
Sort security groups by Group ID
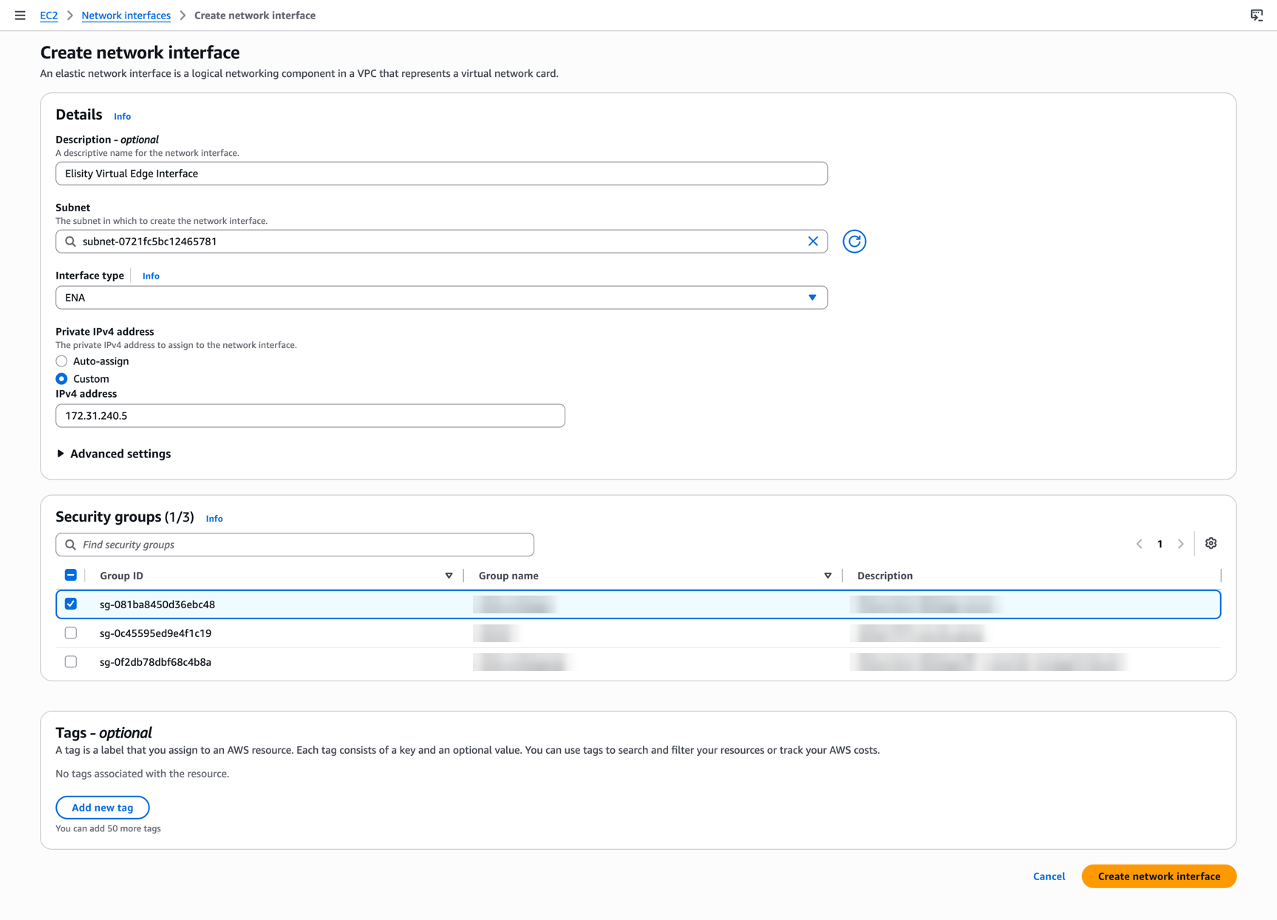[449, 576]
